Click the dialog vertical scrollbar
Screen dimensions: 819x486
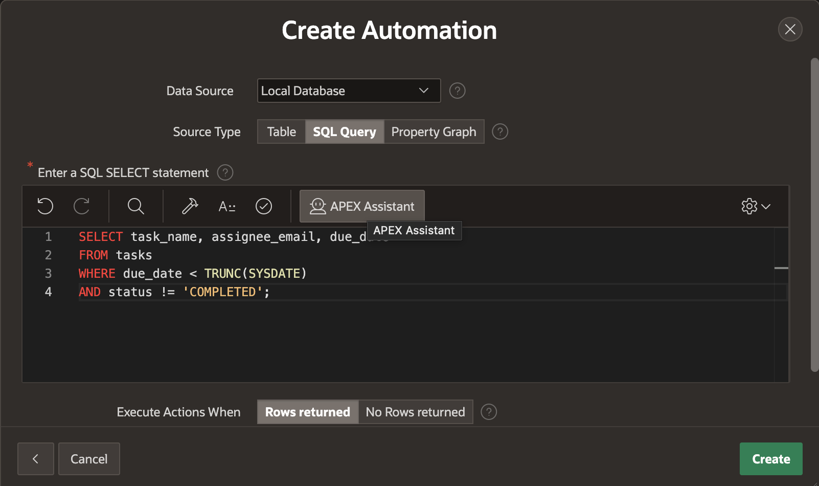[x=814, y=215]
